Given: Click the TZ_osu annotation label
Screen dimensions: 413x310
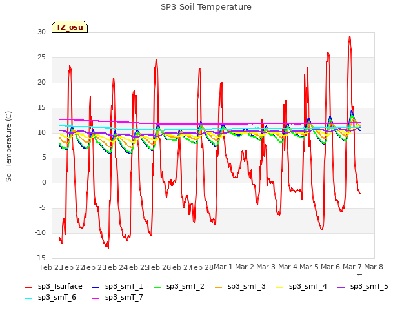Looking at the screenshot, I should point(70,27).
